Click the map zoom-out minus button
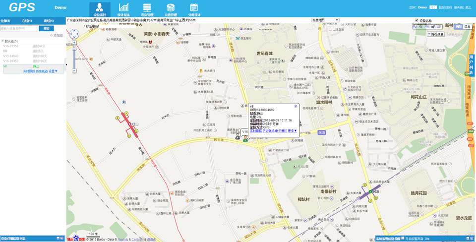The image size is (476, 242). (x=74, y=71)
